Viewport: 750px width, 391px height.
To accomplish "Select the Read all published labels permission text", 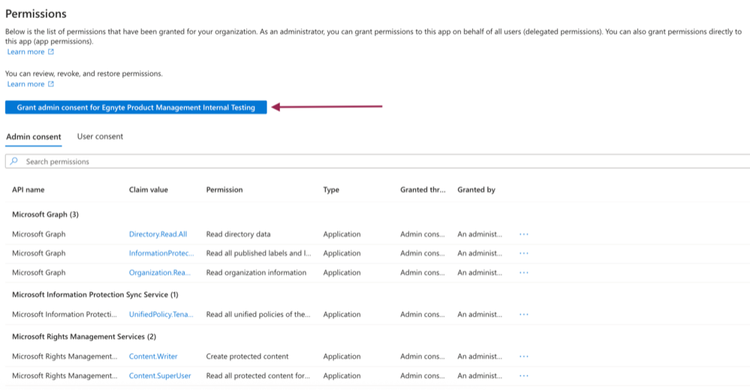I will [258, 254].
